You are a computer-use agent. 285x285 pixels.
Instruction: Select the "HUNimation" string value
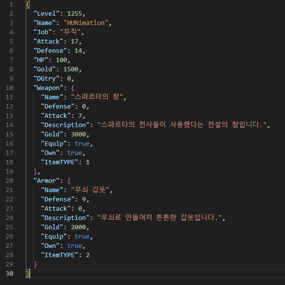pos(86,23)
